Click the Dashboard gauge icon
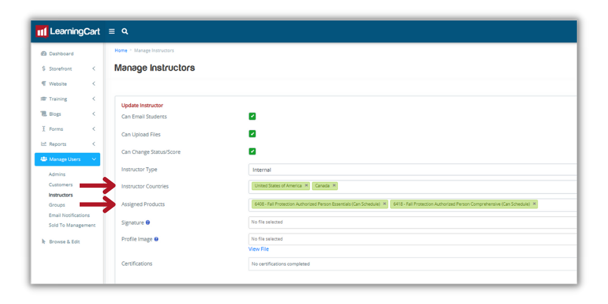The width and height of the screenshot is (608, 304). coord(43,54)
